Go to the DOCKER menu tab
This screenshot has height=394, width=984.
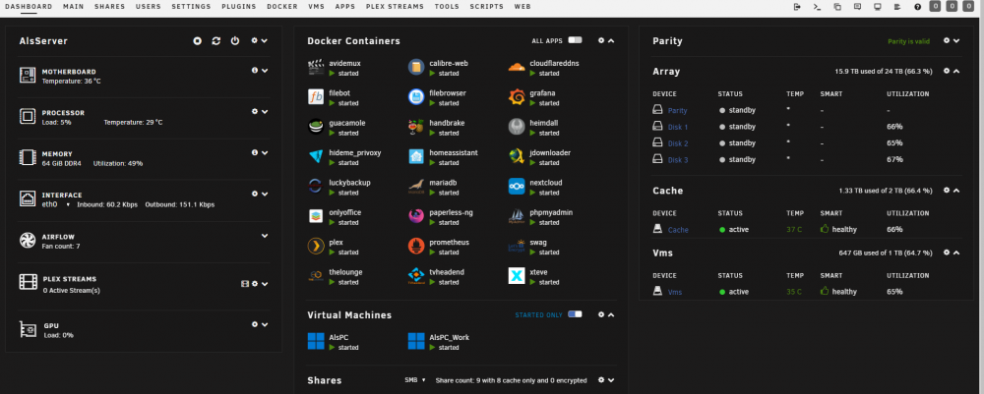tap(282, 7)
